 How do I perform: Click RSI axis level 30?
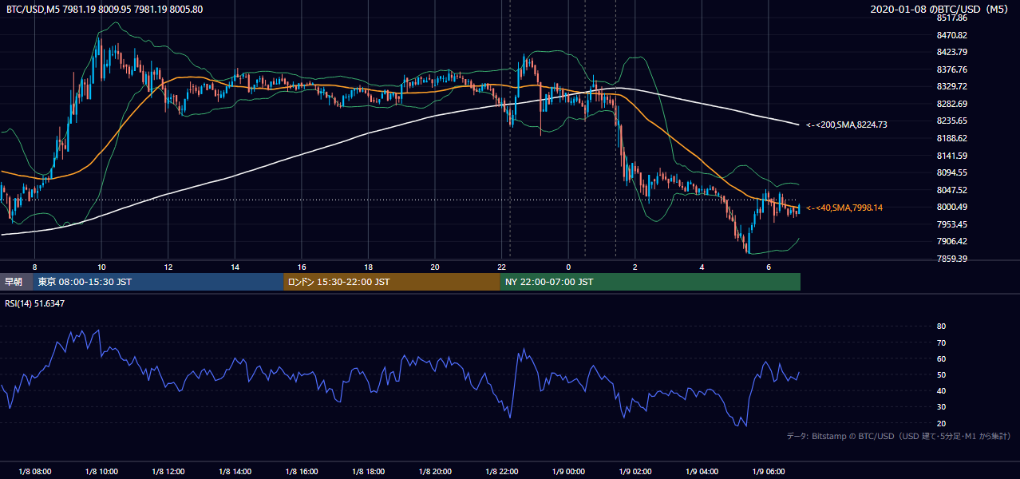pos(941,407)
